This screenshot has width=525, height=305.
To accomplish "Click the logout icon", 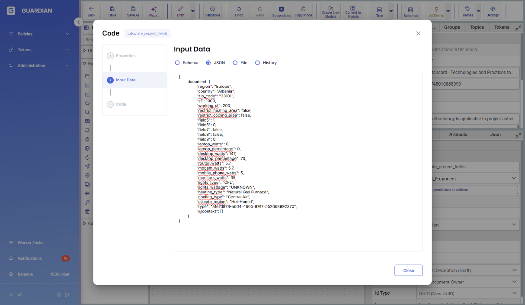I will [x=67, y=295].
